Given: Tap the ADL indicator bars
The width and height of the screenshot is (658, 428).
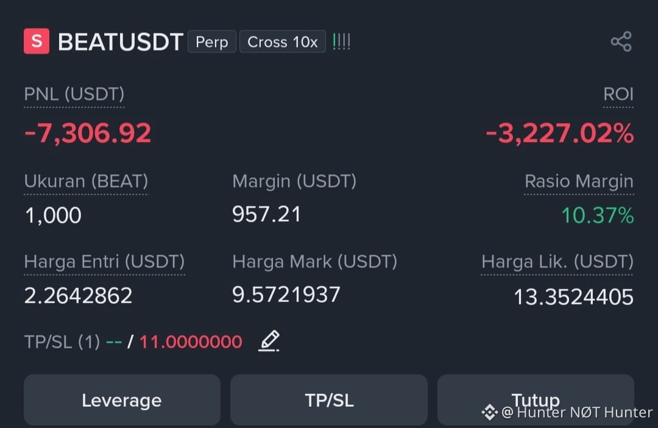Looking at the screenshot, I should pos(341,41).
